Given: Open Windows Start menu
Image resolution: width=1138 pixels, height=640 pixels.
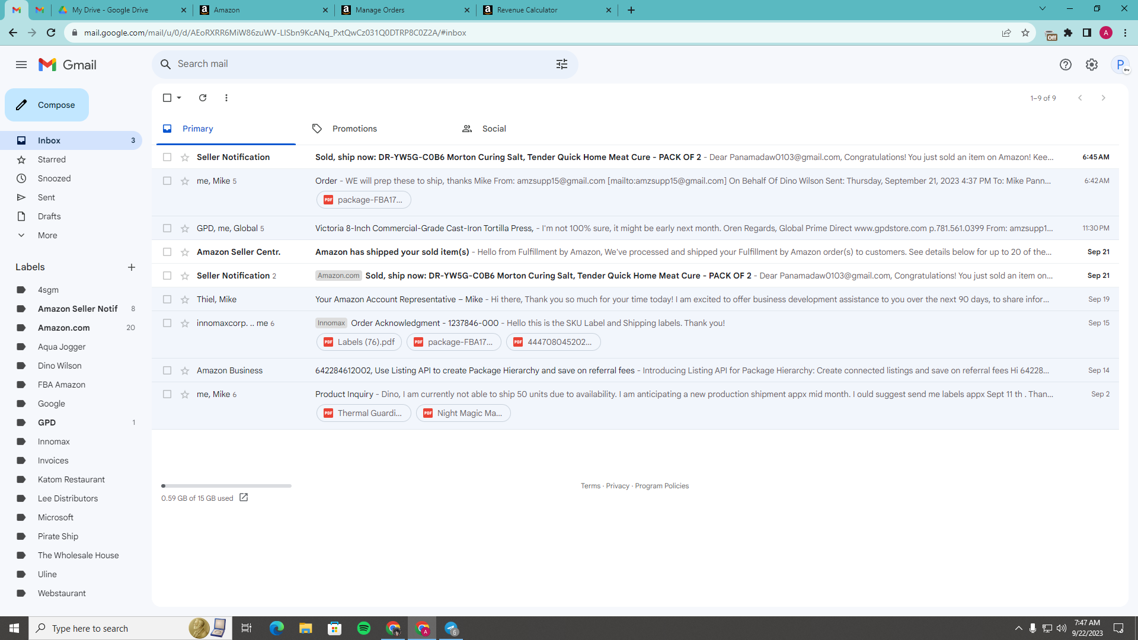Looking at the screenshot, I should pos(14,628).
